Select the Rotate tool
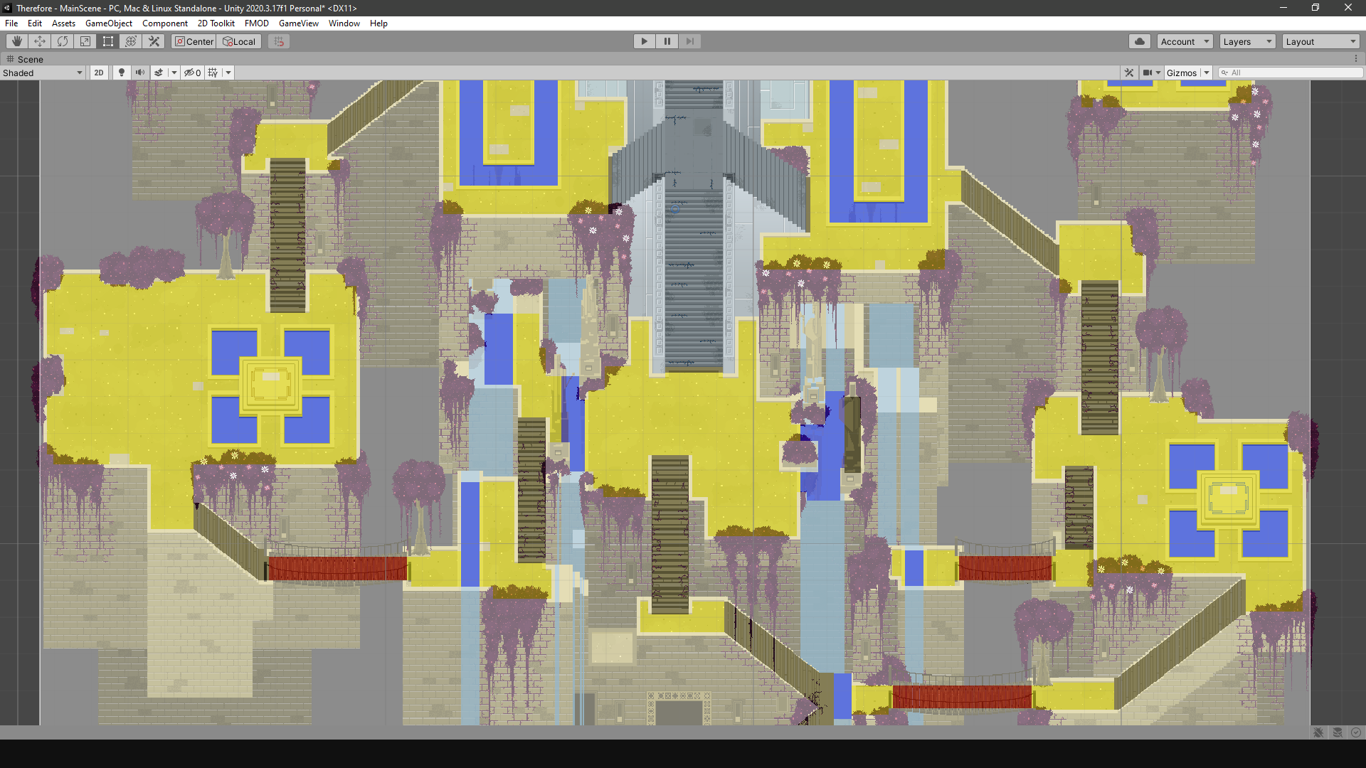Screen dimensions: 1366x768 pos(63,41)
